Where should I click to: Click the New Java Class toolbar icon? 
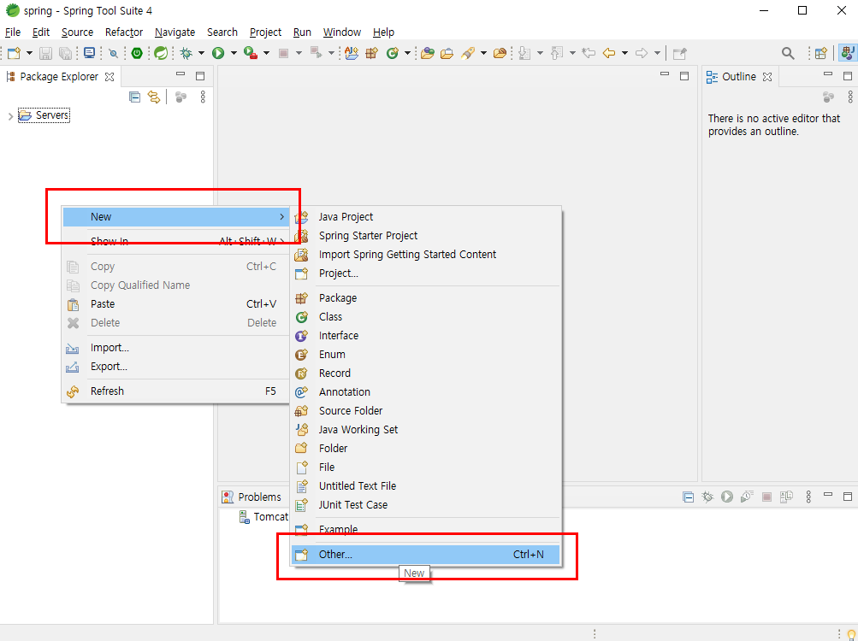[x=393, y=53]
